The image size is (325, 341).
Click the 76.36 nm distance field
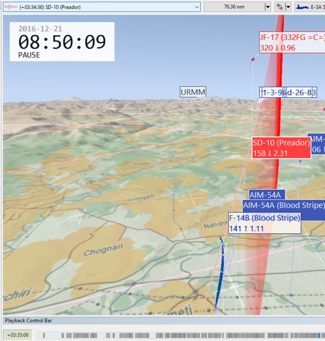234,7
